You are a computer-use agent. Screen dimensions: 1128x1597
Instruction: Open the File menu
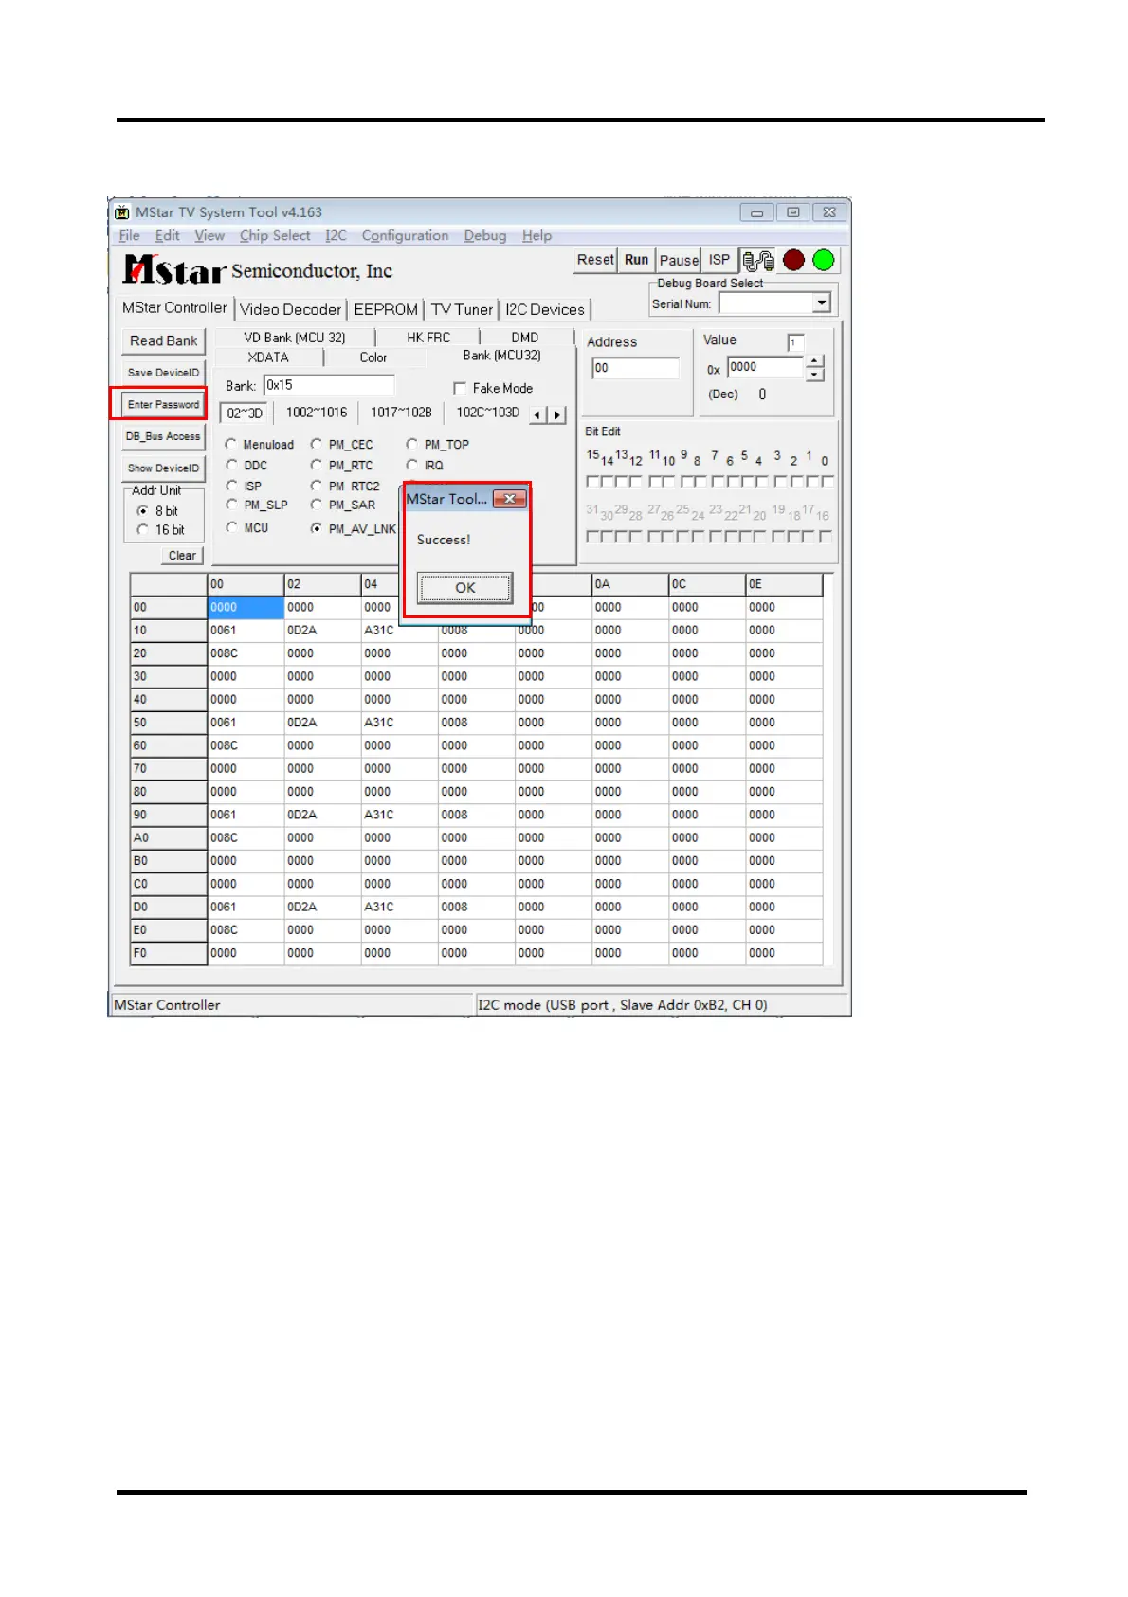point(129,236)
